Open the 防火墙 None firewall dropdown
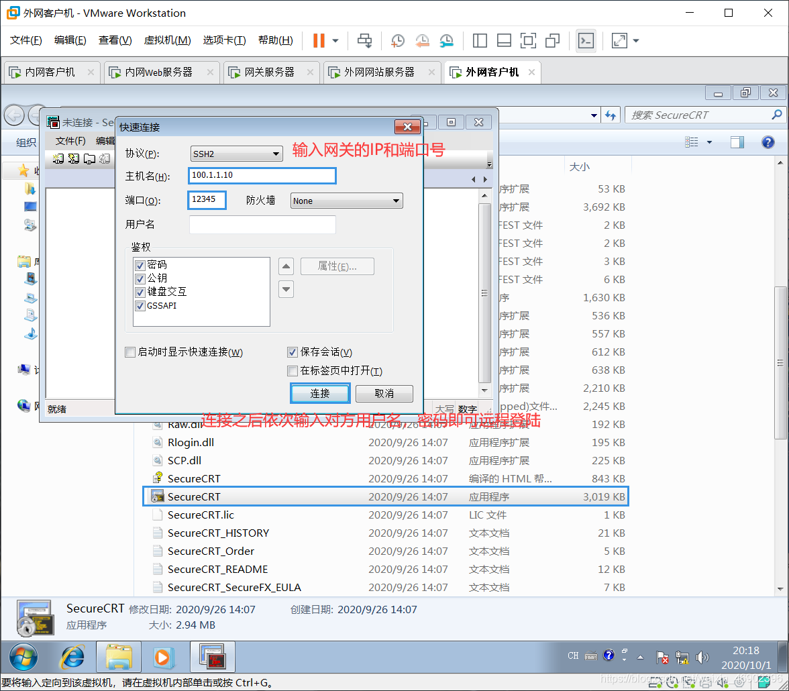789x691 pixels. tap(346, 201)
